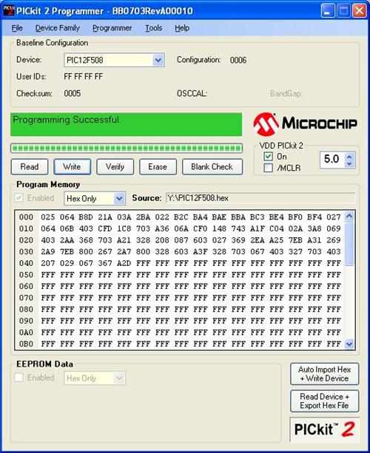Click the Source file path field

(260, 198)
